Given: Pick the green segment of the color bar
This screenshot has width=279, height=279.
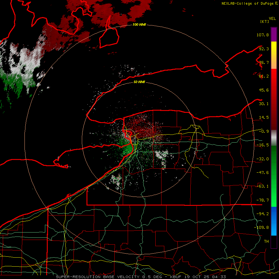Looking at the screenshot, I should tap(274, 176).
